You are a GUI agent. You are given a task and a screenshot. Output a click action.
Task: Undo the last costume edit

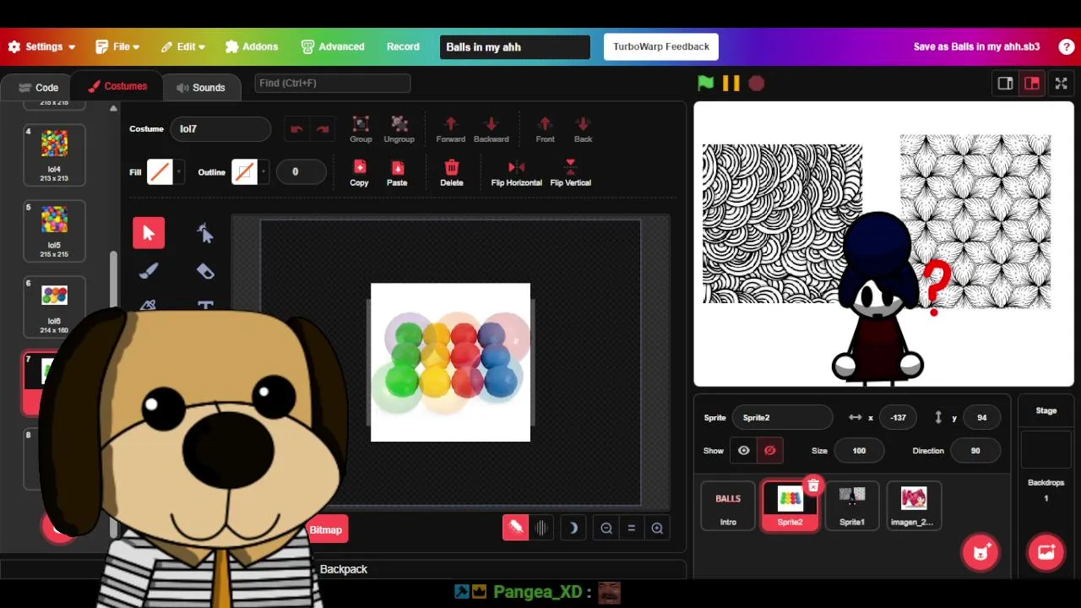tap(296, 129)
